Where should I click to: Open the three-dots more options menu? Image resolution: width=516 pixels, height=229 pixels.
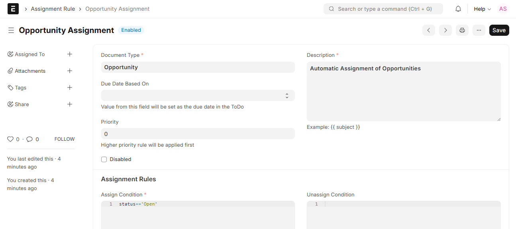coord(479,30)
